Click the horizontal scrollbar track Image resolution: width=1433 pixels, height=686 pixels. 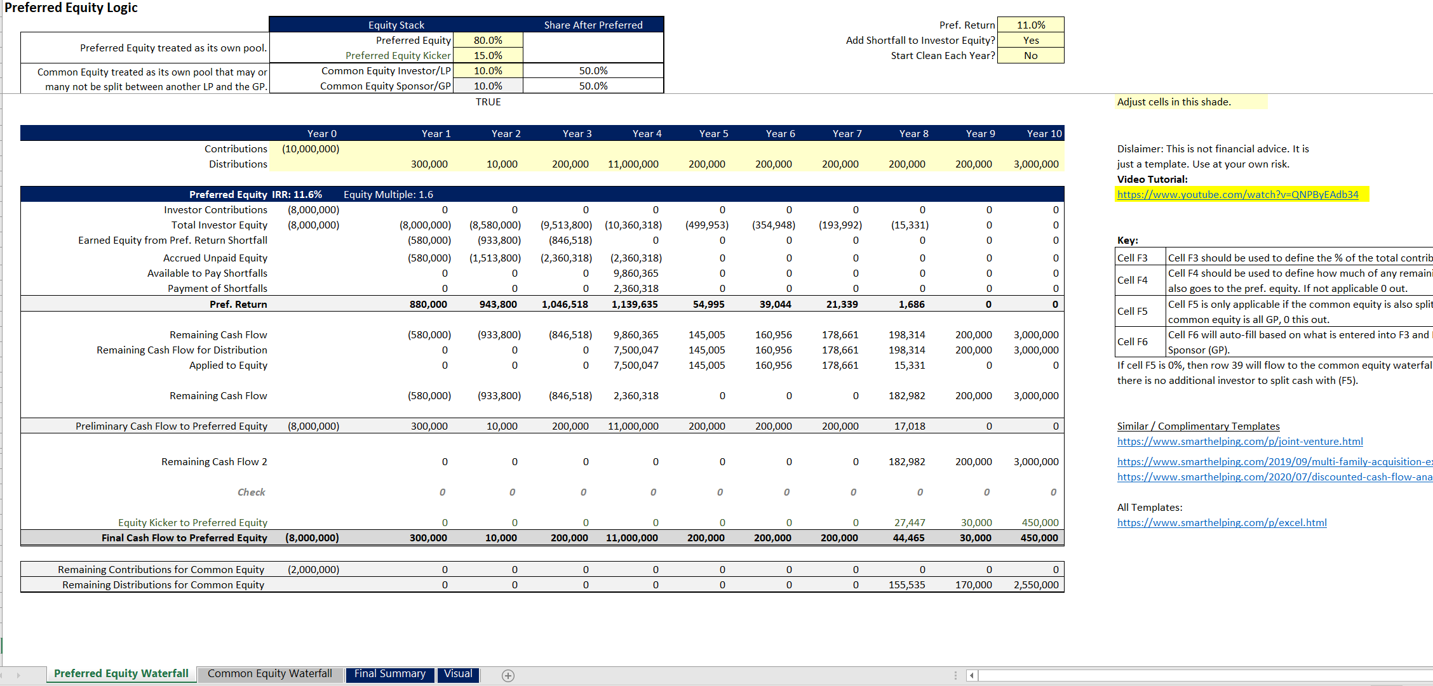point(1205,675)
